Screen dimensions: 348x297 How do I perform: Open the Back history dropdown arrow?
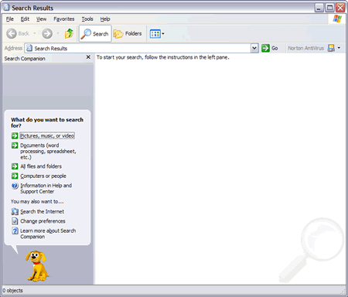pos(34,33)
